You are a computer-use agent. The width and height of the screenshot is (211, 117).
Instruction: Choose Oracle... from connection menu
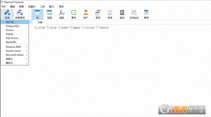tap(15, 30)
